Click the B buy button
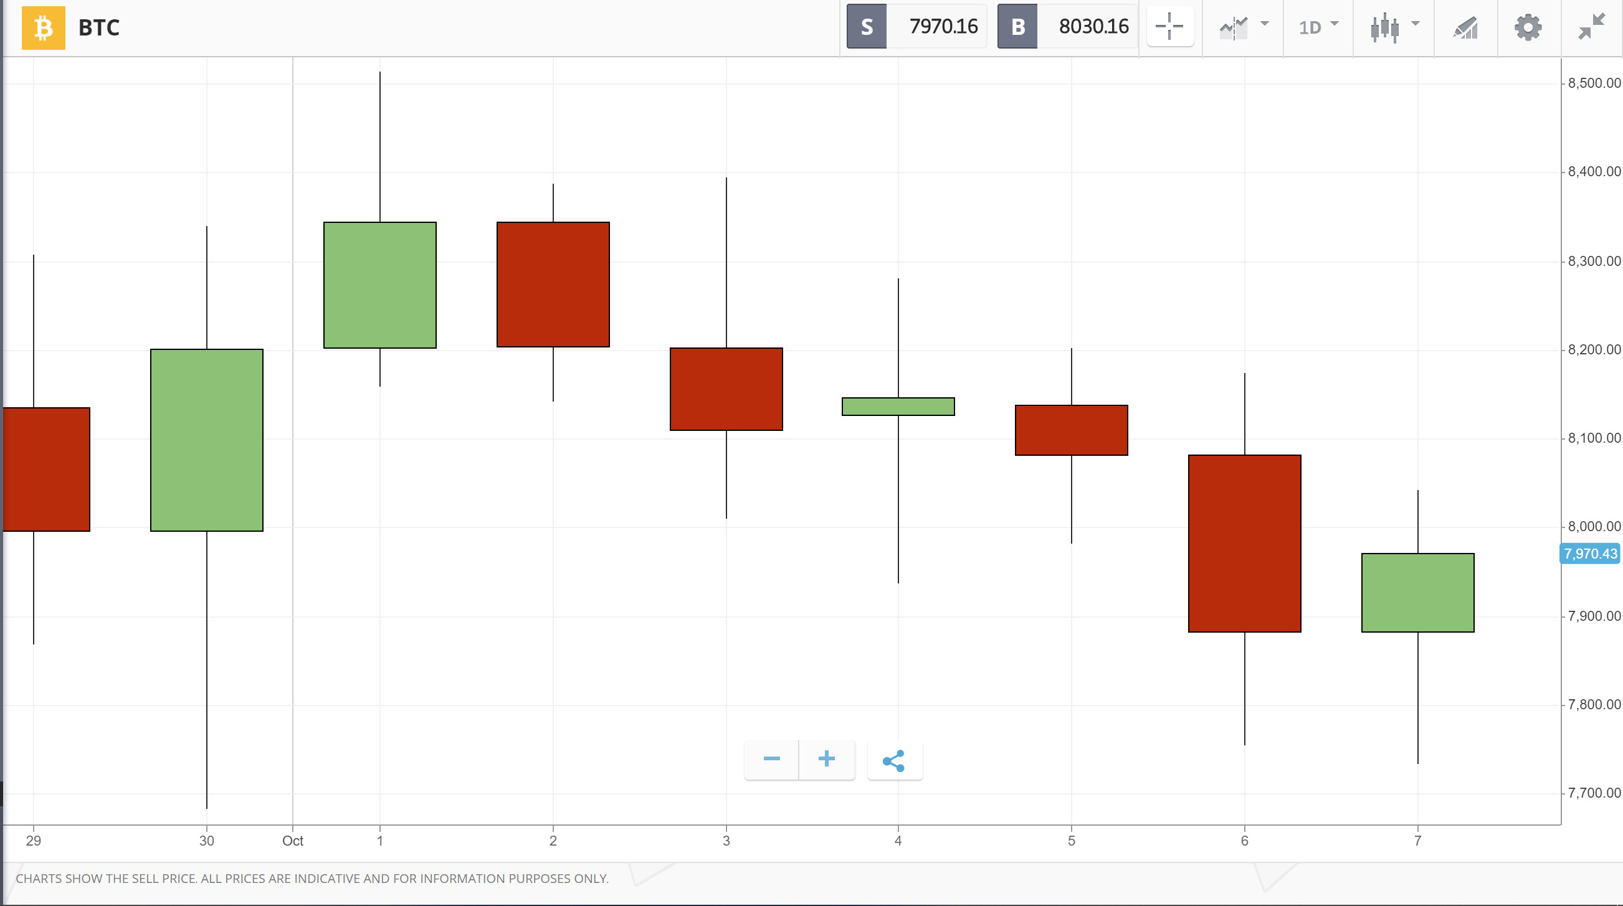The width and height of the screenshot is (1623, 906). tap(1017, 26)
